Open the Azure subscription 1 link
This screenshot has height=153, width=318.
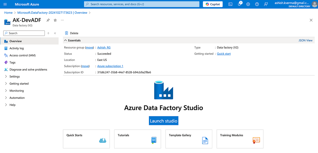(110, 66)
